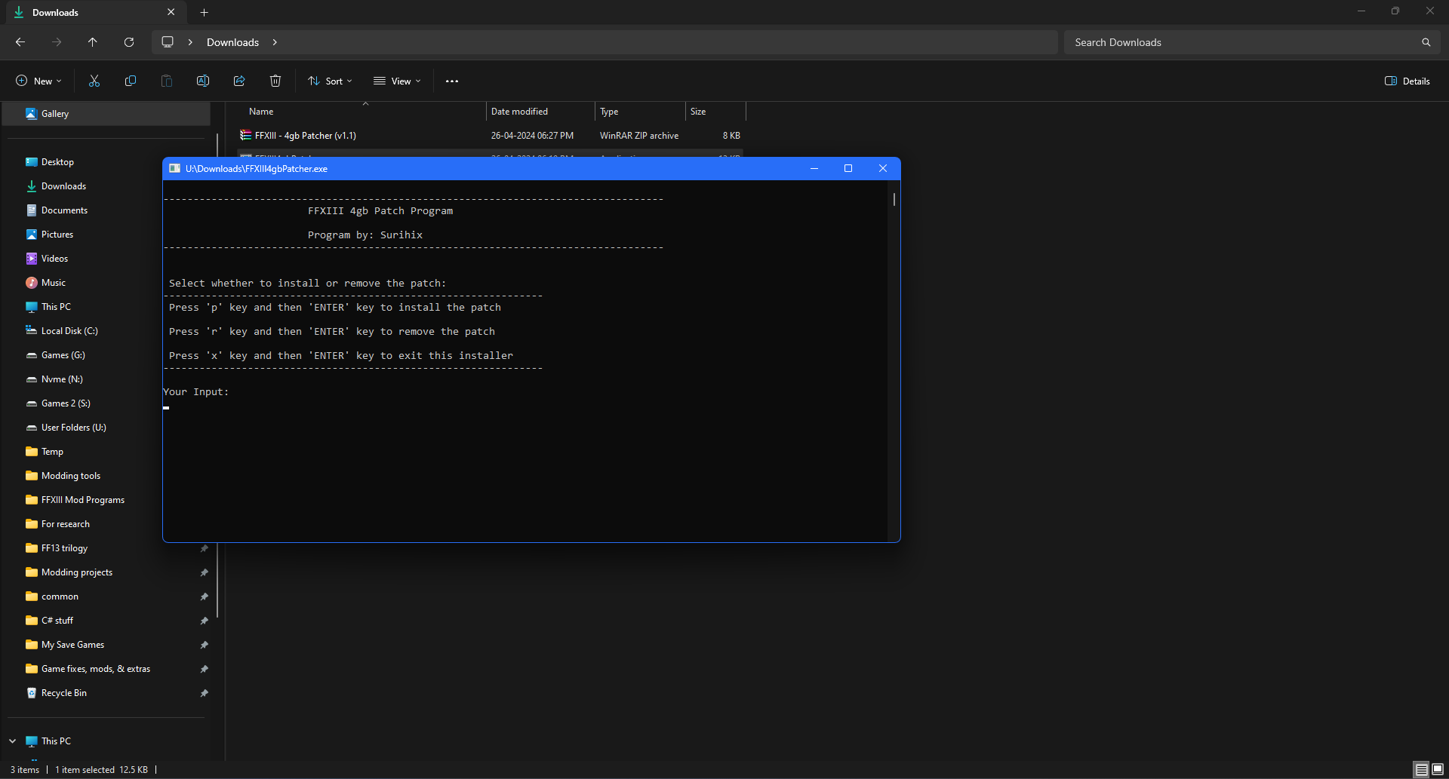Expand the chevron before Downloads in address bar
The image size is (1449, 779).
[x=191, y=42]
